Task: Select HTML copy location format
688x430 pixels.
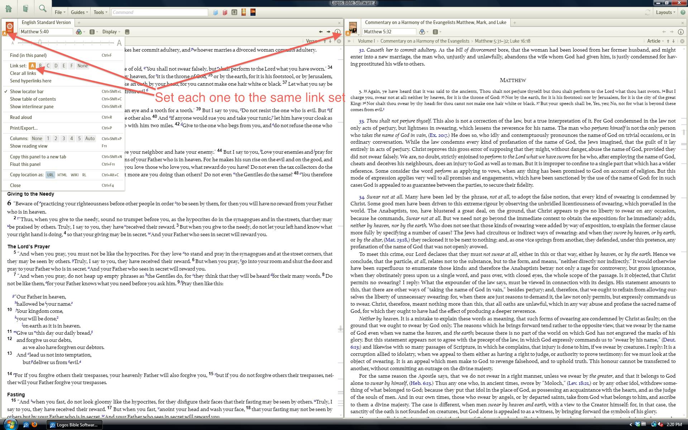Action: point(62,175)
